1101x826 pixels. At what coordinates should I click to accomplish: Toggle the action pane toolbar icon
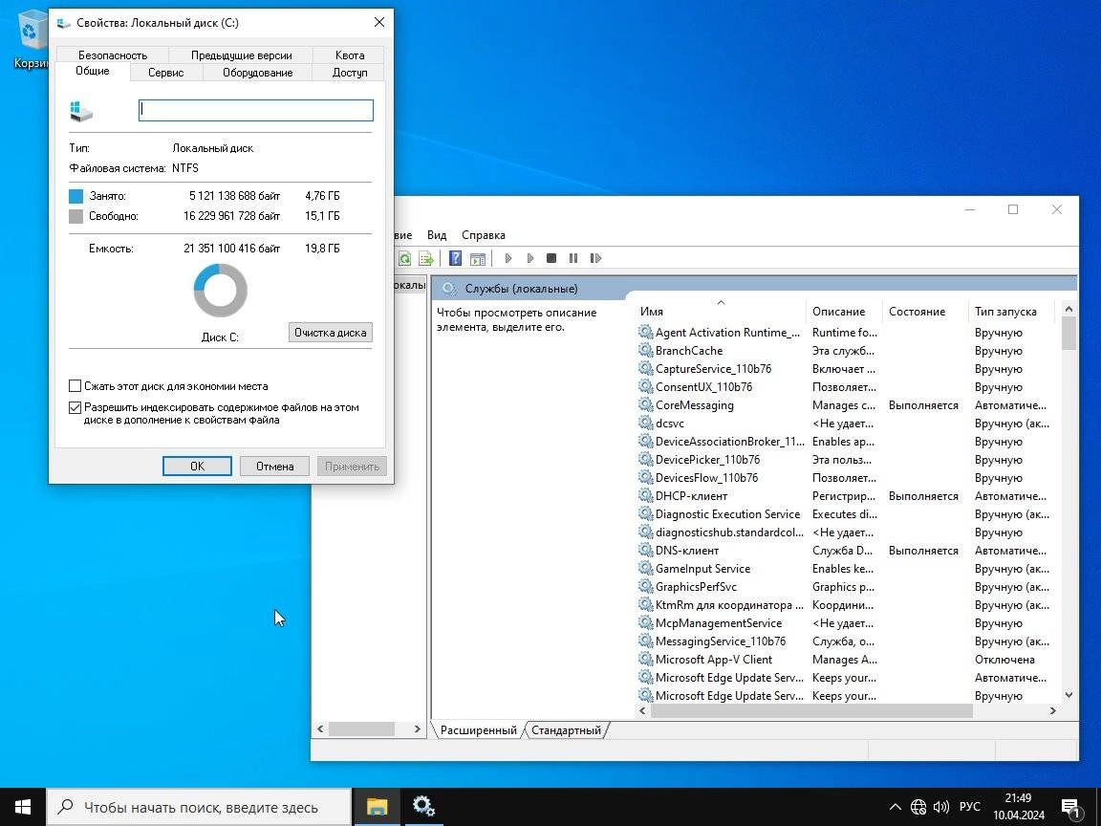(478, 258)
